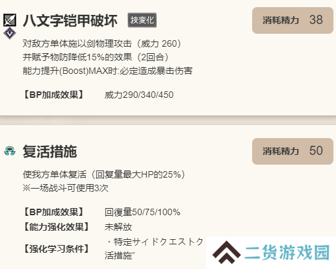Open the 二货游戏园 watermark link
Screen dimensions: 336x269
287,252
